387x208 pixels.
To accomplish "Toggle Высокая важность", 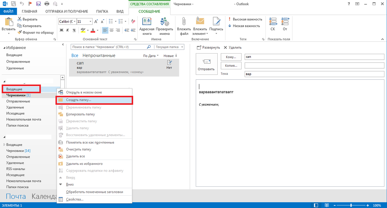I will click(x=245, y=19).
